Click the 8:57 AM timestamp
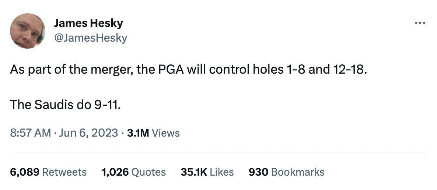 pyautogui.click(x=31, y=133)
